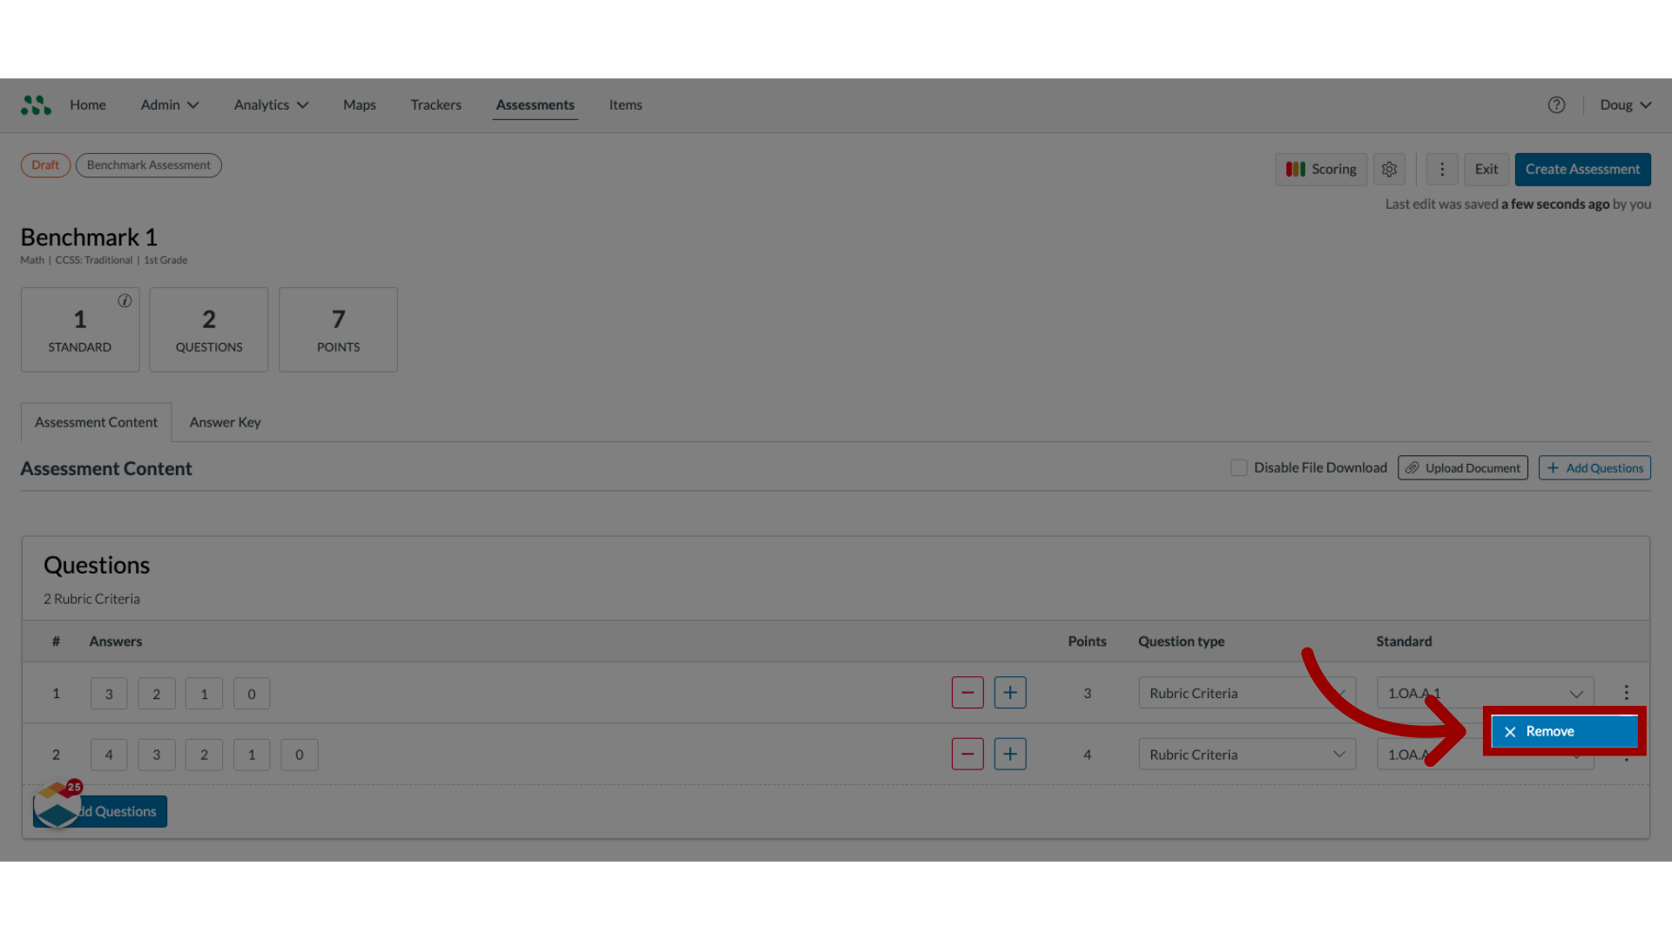
Task: Click the Exit button
Action: pyautogui.click(x=1486, y=169)
